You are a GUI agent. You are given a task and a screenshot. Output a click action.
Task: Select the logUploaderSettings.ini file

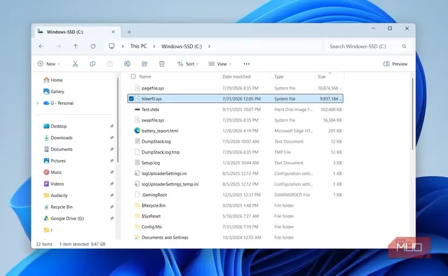pos(235,174)
